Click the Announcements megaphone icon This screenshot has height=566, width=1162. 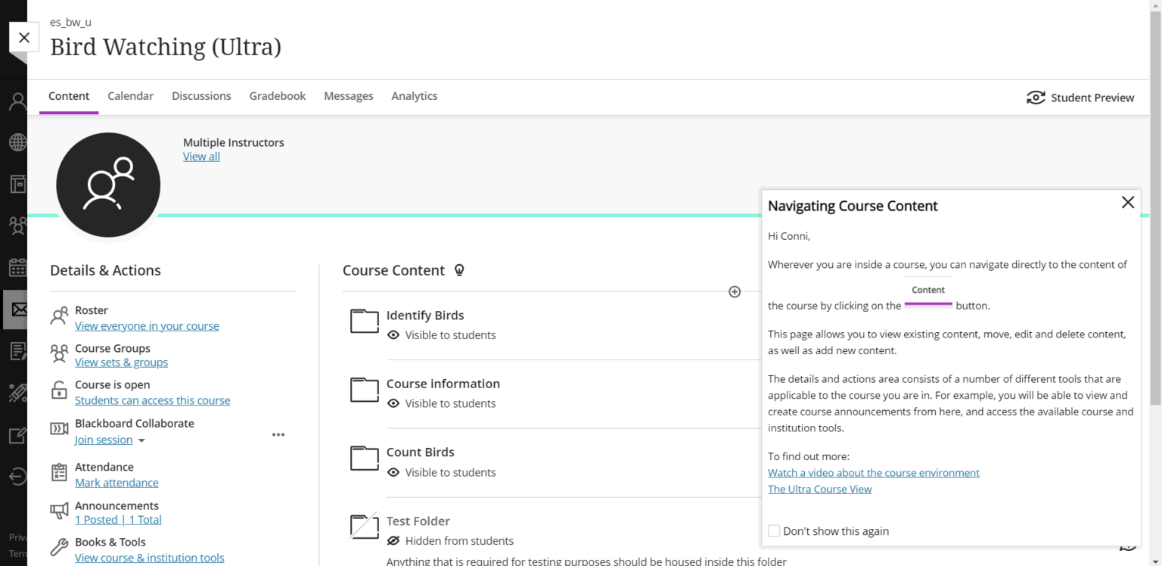pos(59,511)
